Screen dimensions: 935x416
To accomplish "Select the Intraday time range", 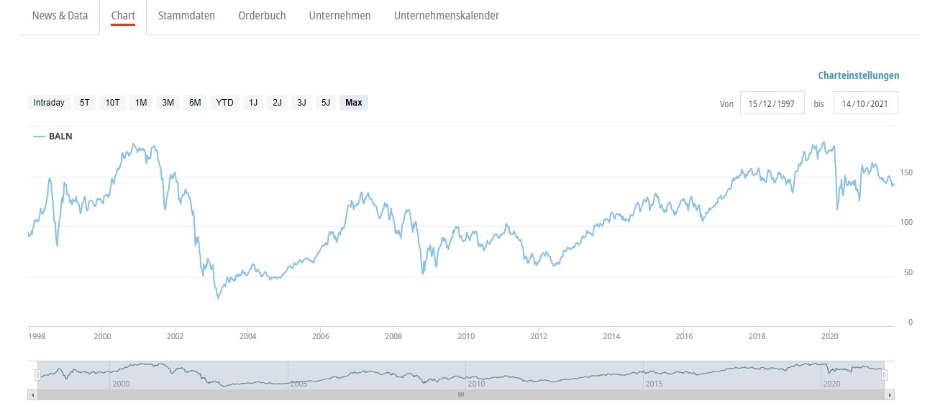I will [x=49, y=103].
